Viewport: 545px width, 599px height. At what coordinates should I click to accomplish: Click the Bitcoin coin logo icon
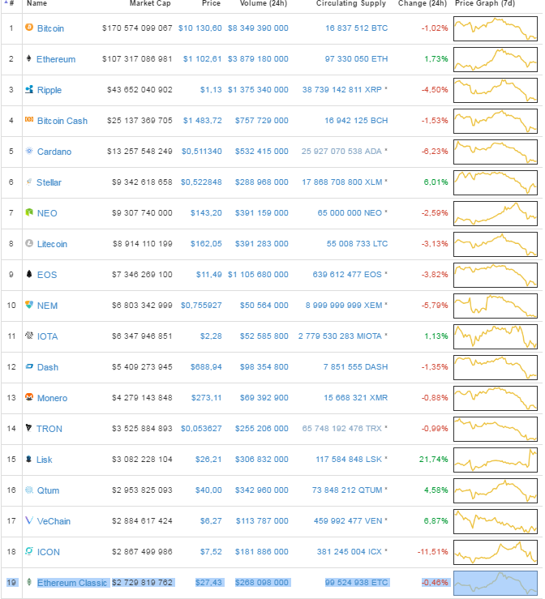coord(29,28)
